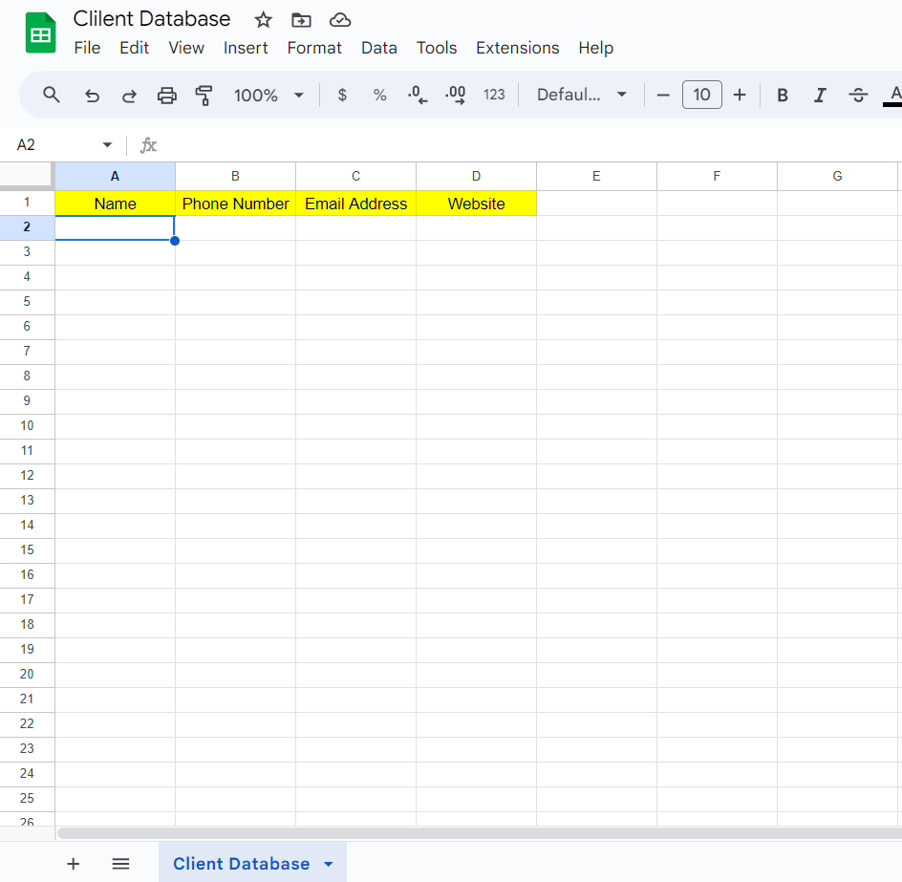Select column B header
The image size is (902, 882).
tap(235, 176)
